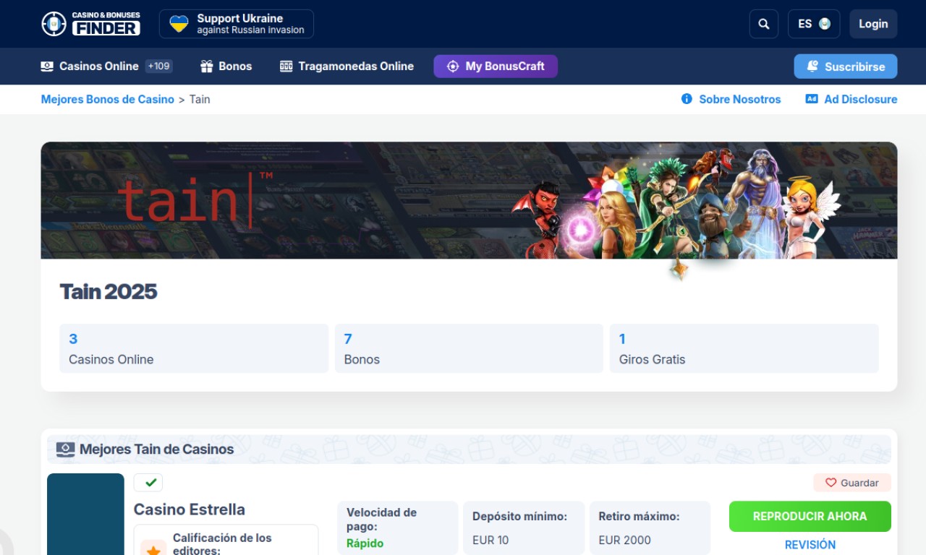926x555 pixels.
Task: Select the 3 Casinos Online stat card
Action: 194,348
